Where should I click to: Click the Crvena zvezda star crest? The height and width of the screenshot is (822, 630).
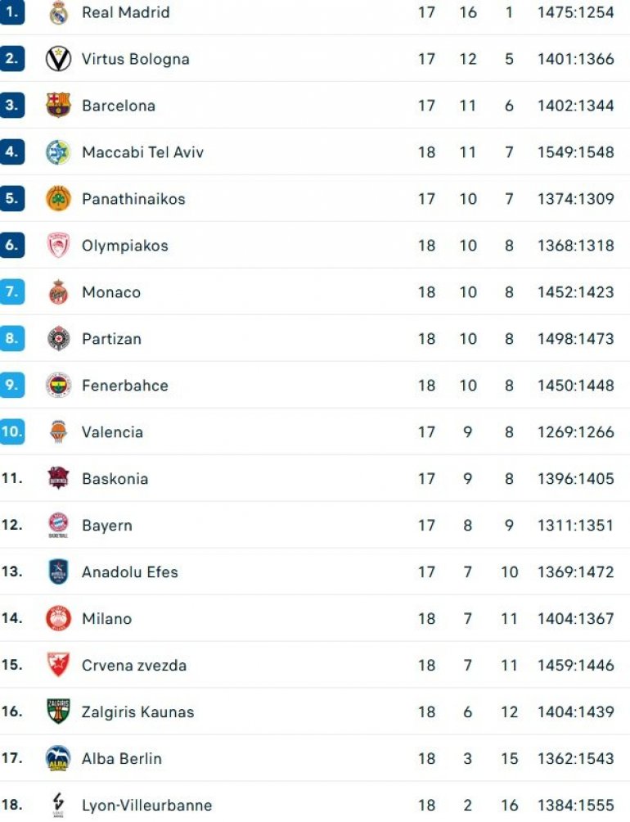point(58,665)
